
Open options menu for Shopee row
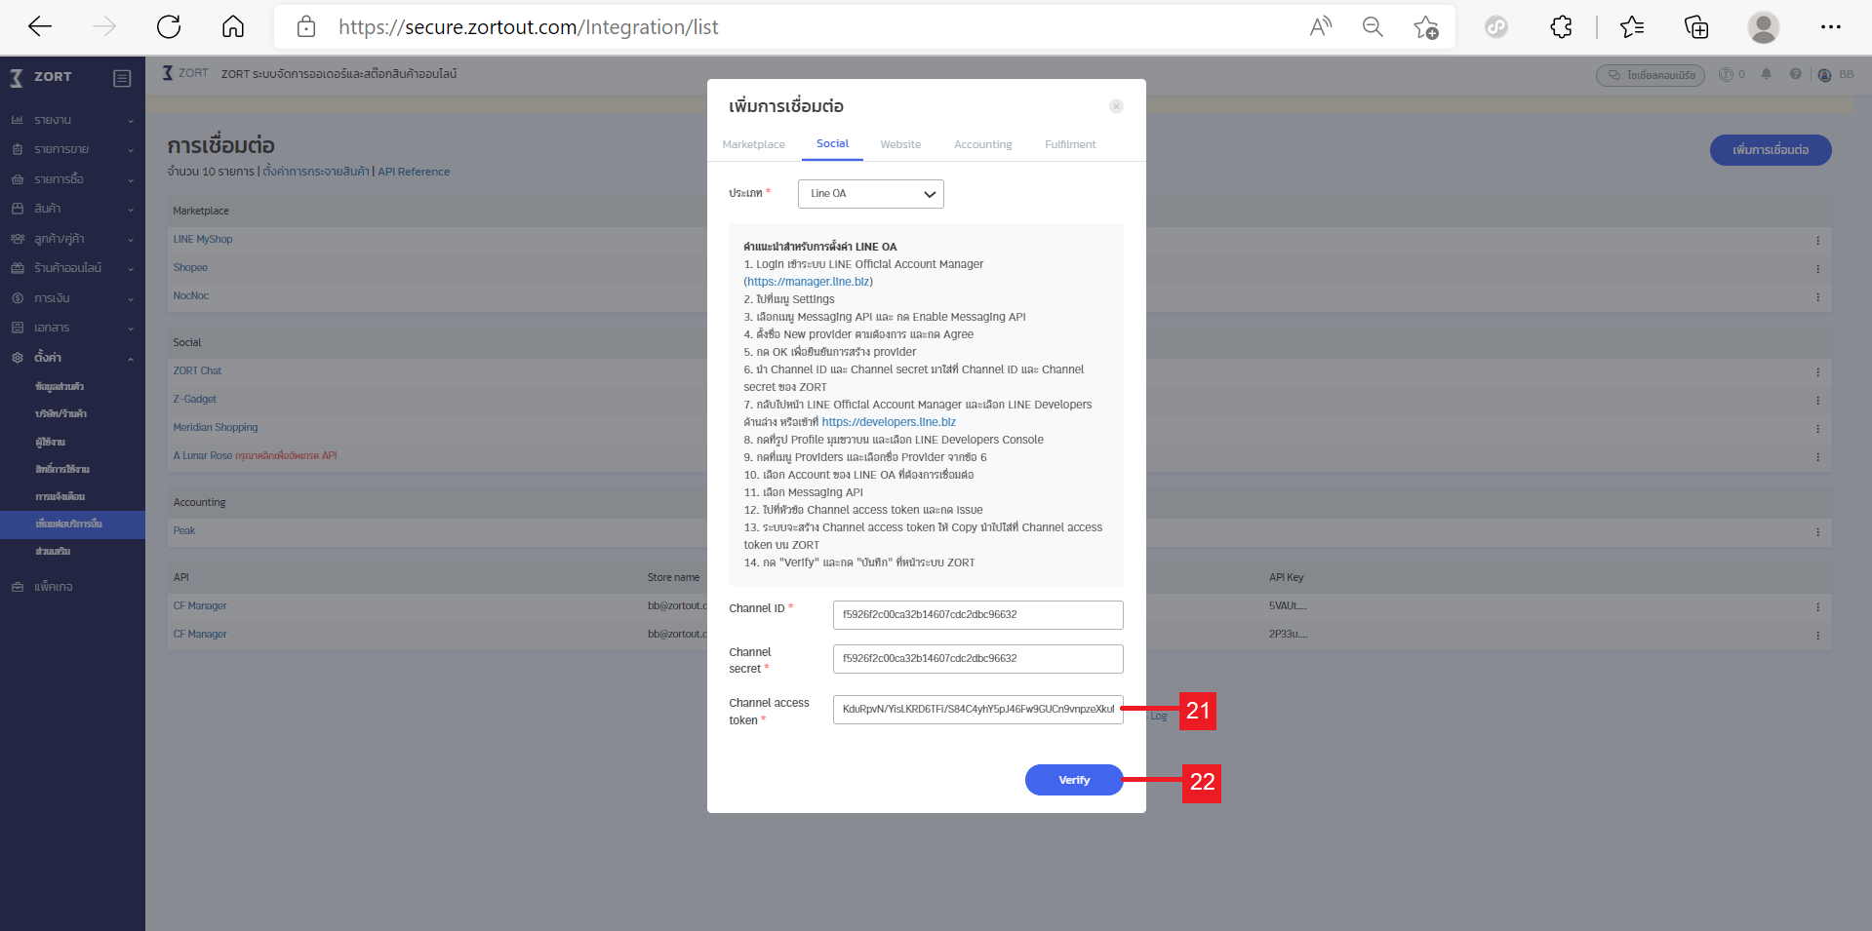point(1817,268)
